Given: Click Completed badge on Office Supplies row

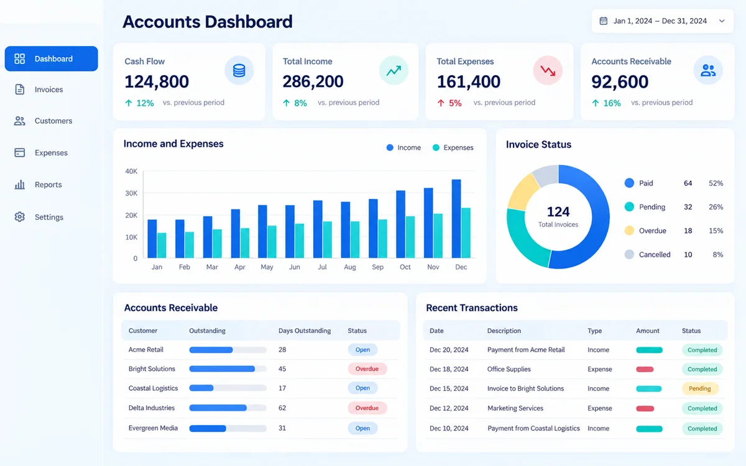Looking at the screenshot, I should 702,369.
